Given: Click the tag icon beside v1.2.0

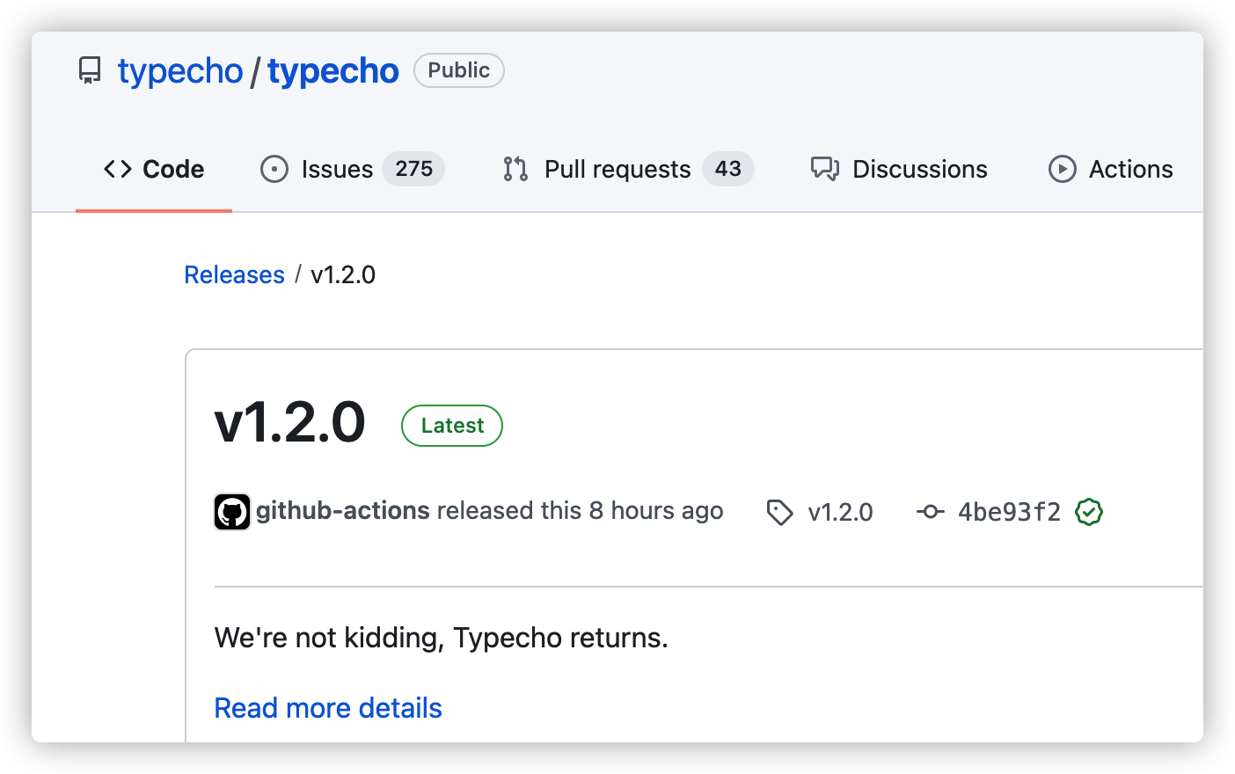Looking at the screenshot, I should (779, 512).
